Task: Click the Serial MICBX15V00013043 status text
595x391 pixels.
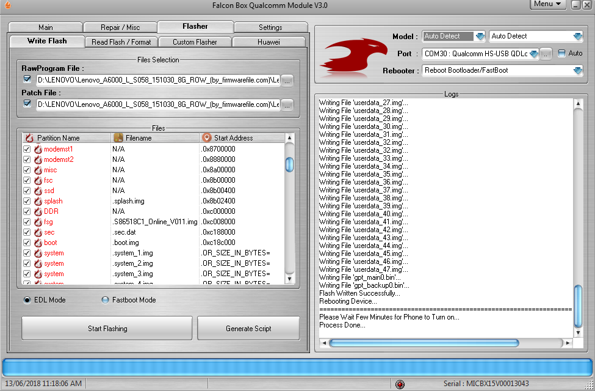Action: [486, 384]
